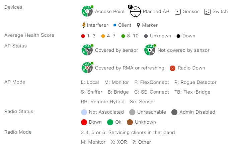The height and width of the screenshot is (149, 241).
Task: Click the Covered by RMA or refreshing icon
Action: pos(87,67)
